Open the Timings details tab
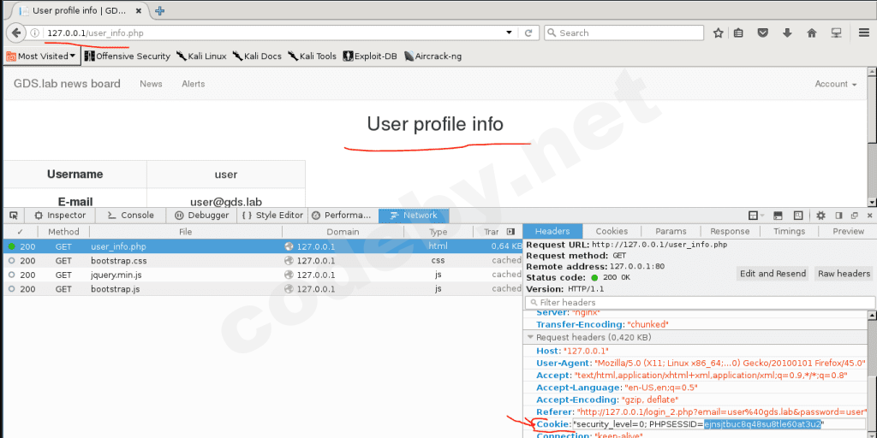877x438 pixels. pyautogui.click(x=789, y=231)
